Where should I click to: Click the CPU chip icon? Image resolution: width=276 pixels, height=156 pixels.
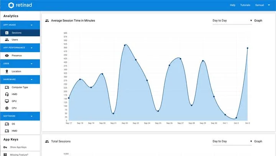click(x=7, y=108)
